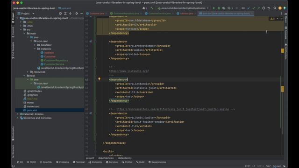Select CustomerRepository in project tree
The width and height of the screenshot is (299, 168).
click(56, 60)
